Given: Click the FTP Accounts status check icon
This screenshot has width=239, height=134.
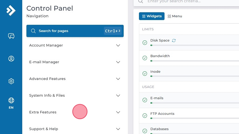Looking at the screenshot, I should click(145, 116).
